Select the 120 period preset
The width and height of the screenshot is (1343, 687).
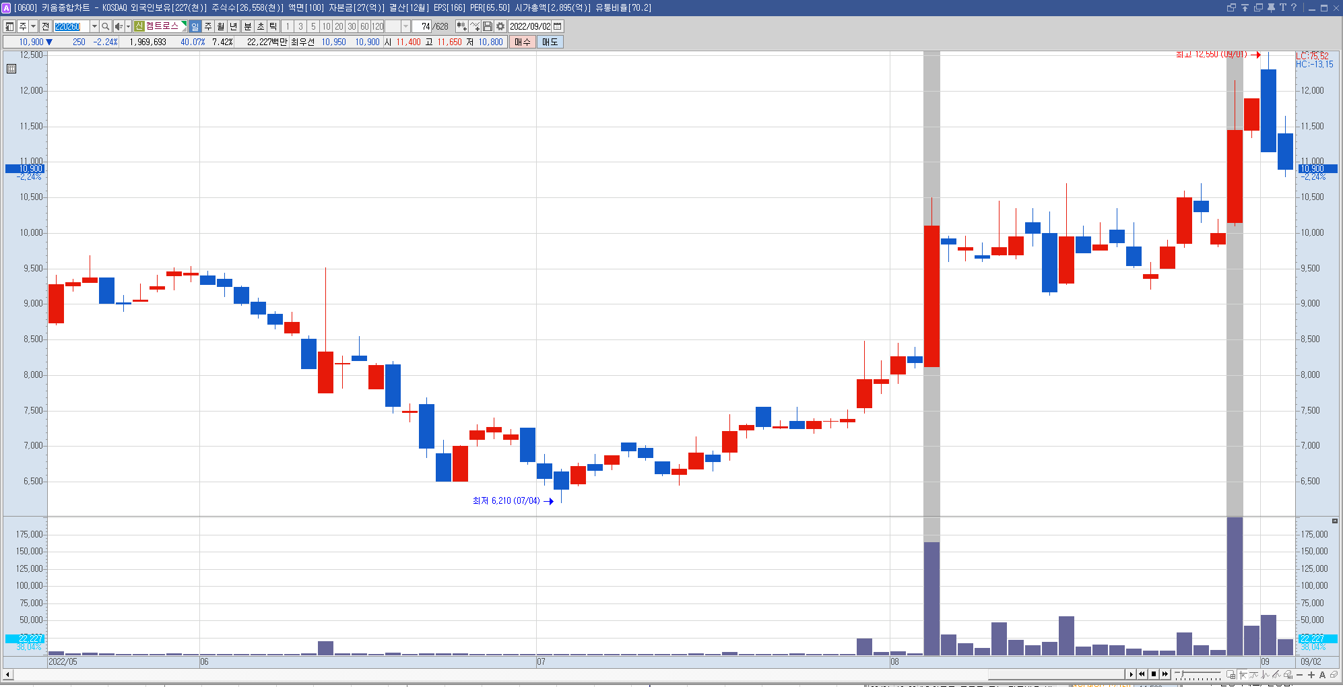click(378, 26)
